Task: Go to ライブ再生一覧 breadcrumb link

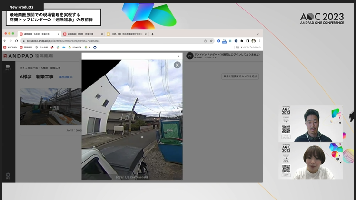Action: 29,68
